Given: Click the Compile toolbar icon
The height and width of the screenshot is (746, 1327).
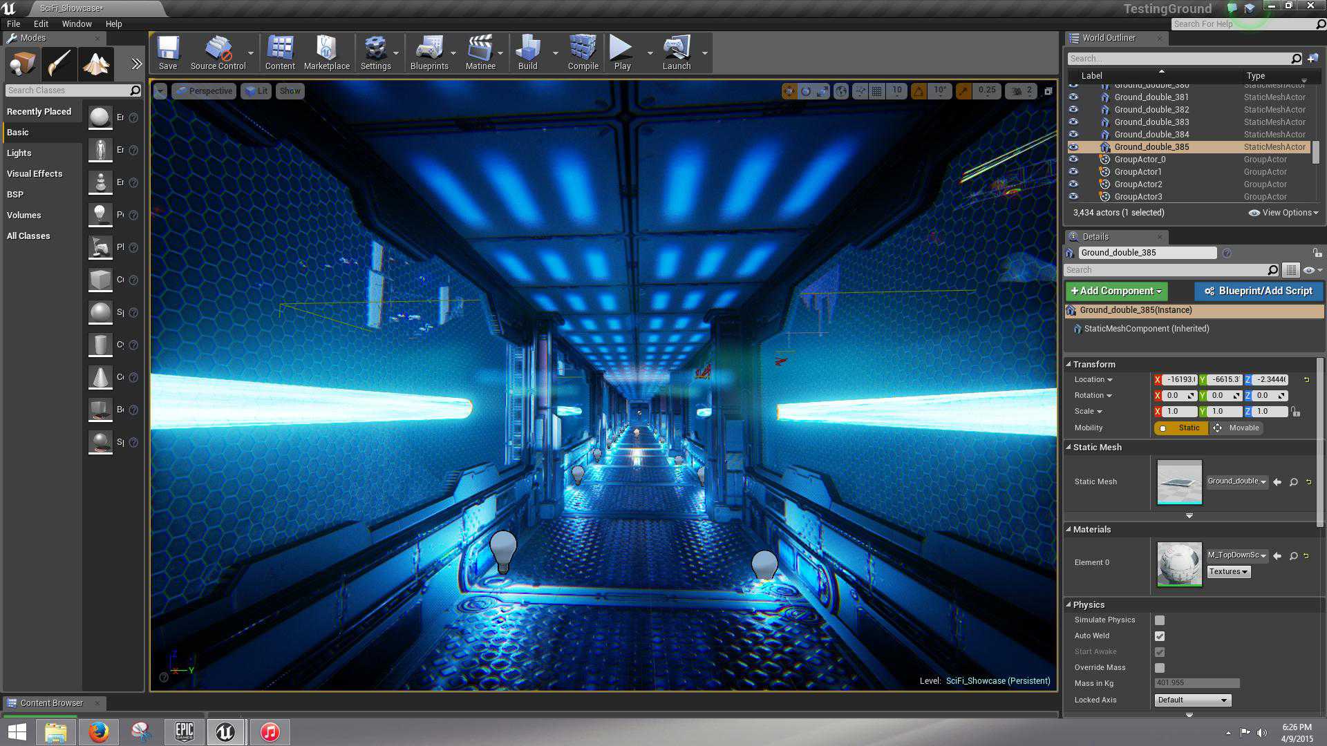Looking at the screenshot, I should [583, 52].
